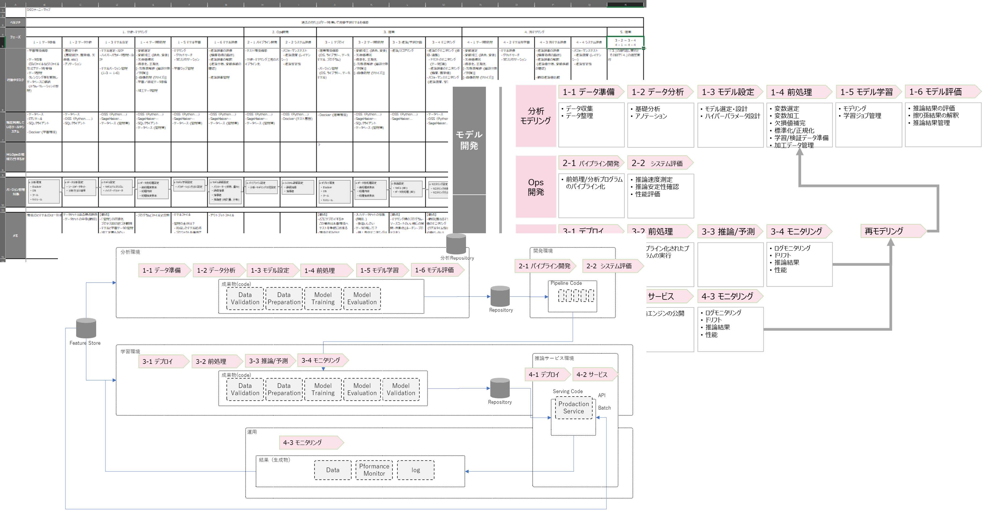Select the フェーズ row header in spreadsheet

point(15,37)
